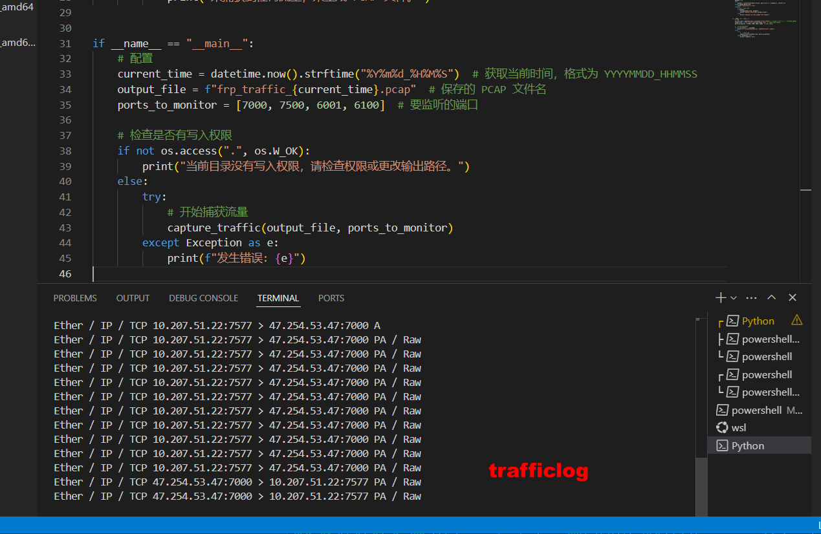Launch a new terminal with the plus icon
Viewport: 821px width, 534px height.
(721, 297)
